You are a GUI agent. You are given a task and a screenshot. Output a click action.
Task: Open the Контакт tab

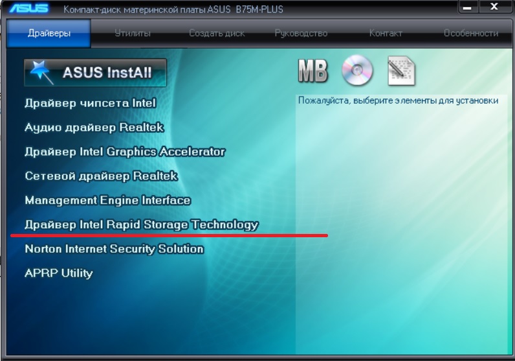(x=386, y=33)
